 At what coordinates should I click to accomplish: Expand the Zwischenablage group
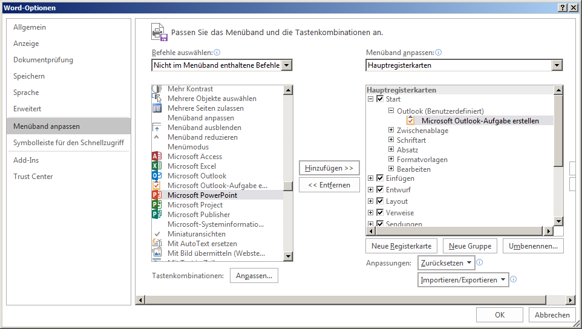click(x=391, y=130)
